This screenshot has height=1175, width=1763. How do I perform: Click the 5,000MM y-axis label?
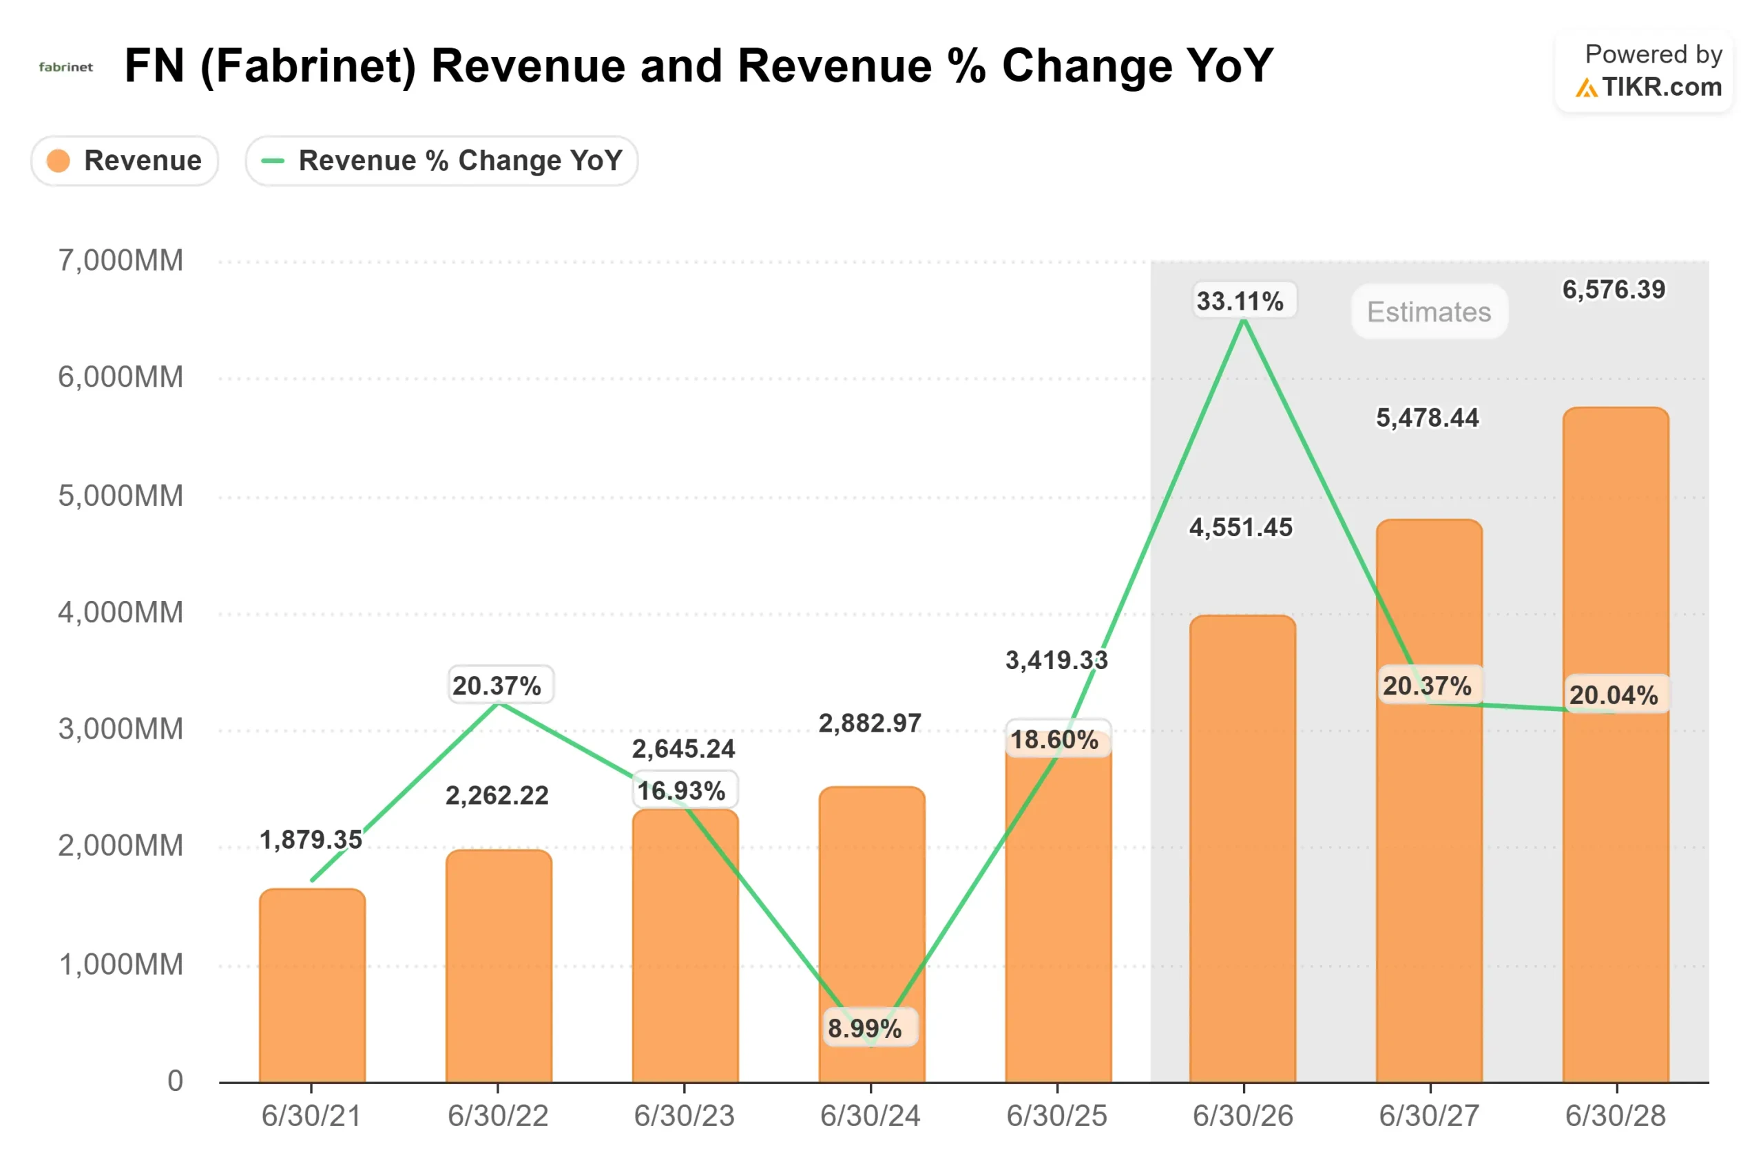coord(121,496)
